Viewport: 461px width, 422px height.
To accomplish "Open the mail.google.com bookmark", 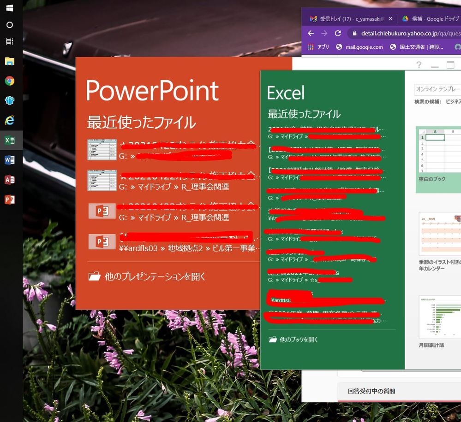I will point(359,47).
